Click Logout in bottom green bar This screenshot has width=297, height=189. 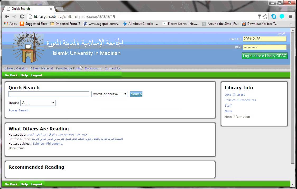pos(37,184)
